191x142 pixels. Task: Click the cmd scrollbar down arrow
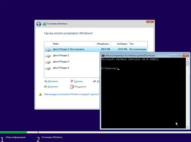(187, 127)
